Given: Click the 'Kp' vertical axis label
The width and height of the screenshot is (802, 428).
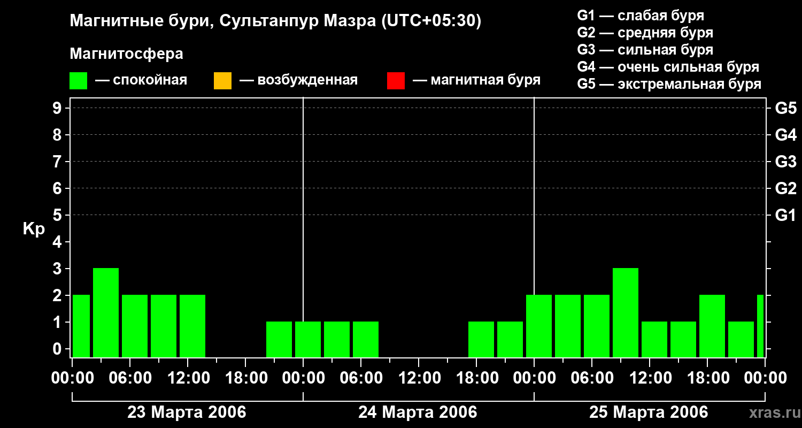Looking at the screenshot, I should [x=34, y=229].
